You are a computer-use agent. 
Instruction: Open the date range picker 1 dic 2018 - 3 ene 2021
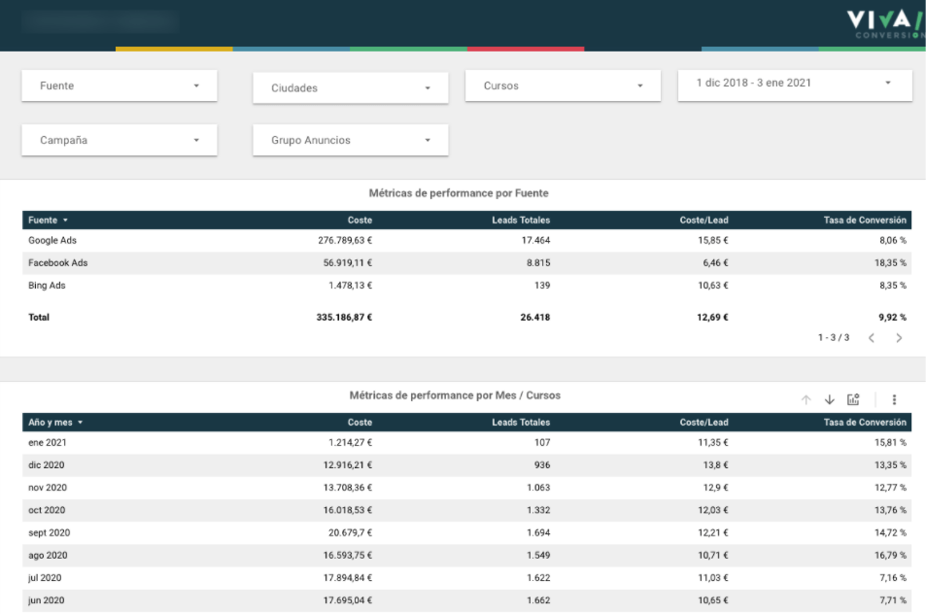click(x=795, y=84)
